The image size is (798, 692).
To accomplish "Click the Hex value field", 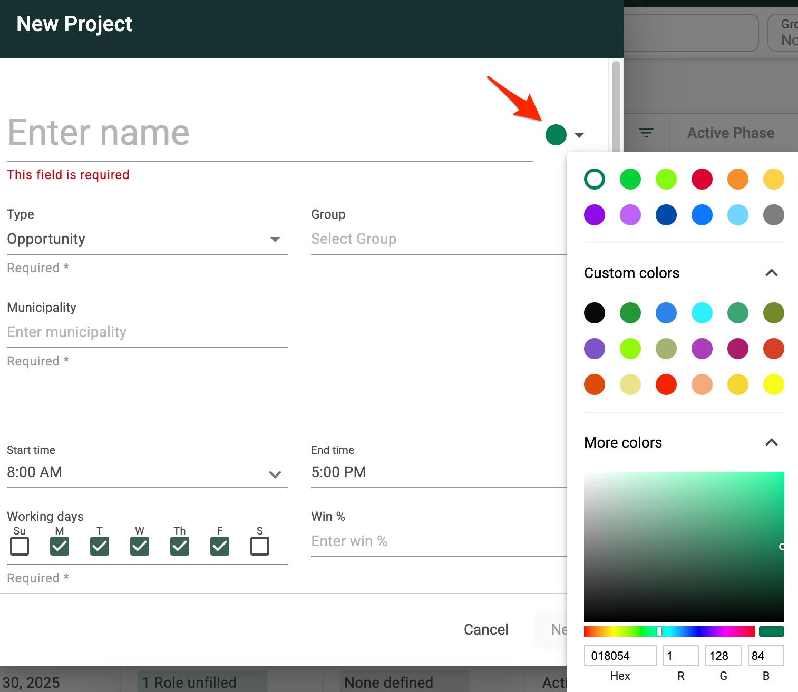I will (x=620, y=656).
